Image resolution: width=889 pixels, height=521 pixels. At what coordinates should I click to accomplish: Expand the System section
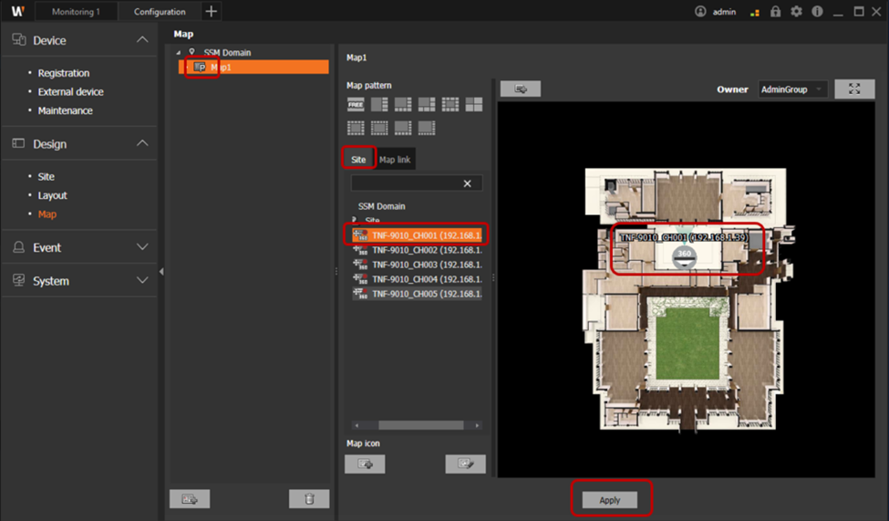pyautogui.click(x=141, y=281)
